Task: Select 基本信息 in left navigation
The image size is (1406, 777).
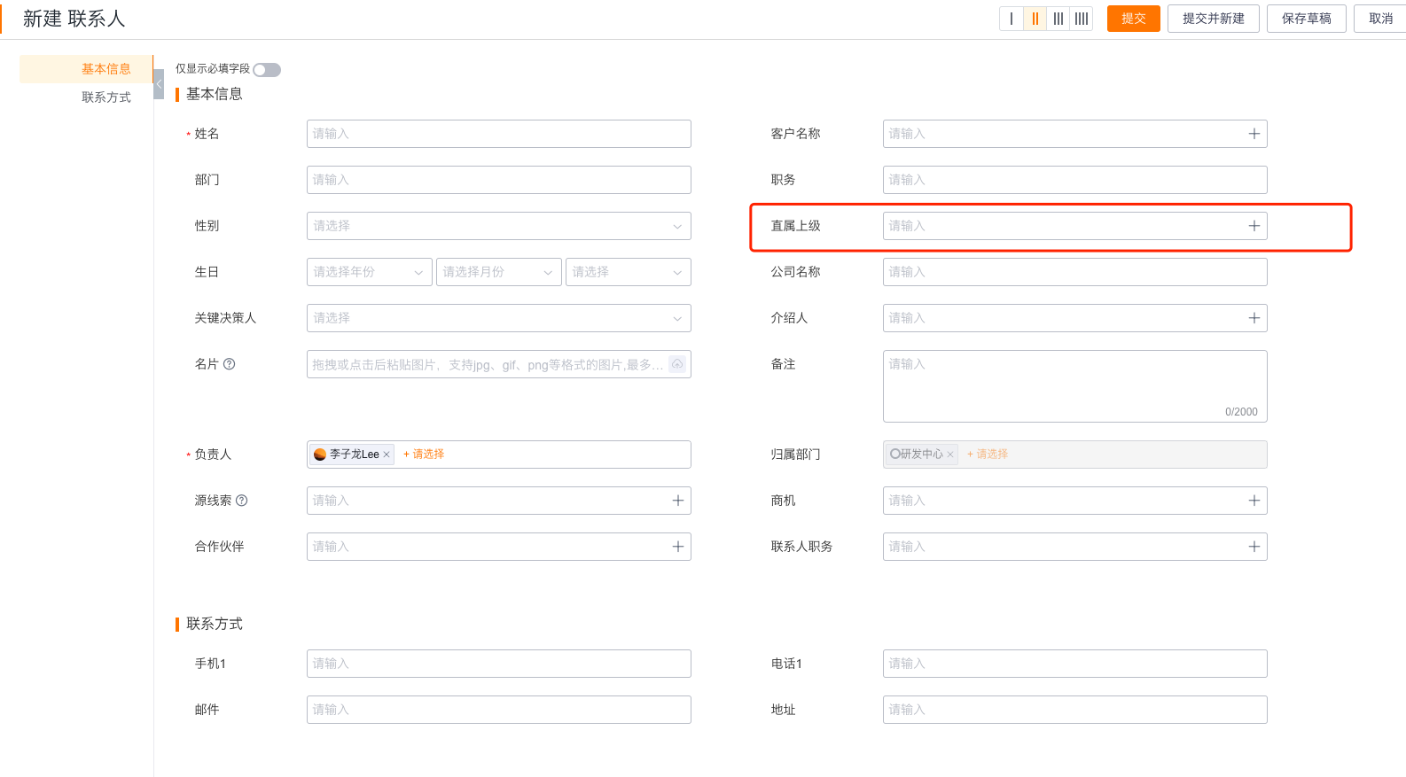Action: 86,69
